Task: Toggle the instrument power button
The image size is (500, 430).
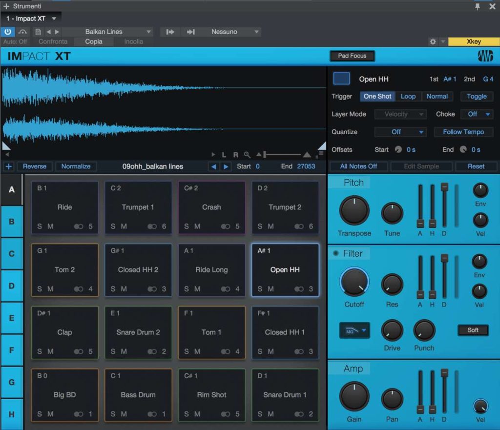Action: 8,32
